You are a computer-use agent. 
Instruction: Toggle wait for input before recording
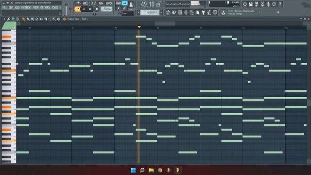click(x=86, y=3)
